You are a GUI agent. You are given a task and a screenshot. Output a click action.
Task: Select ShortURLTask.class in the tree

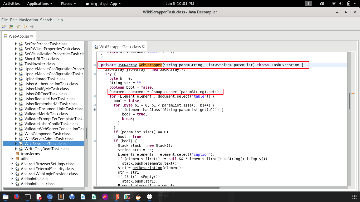pyautogui.click(x=42, y=59)
